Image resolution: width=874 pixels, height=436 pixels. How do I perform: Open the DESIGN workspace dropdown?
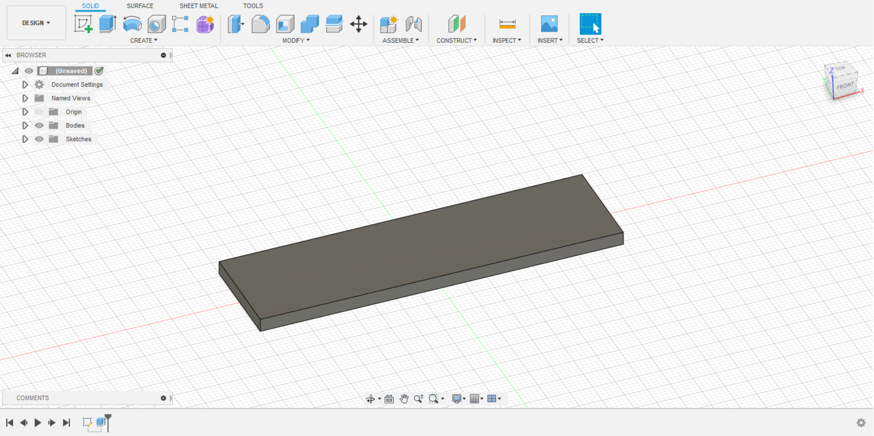(36, 23)
